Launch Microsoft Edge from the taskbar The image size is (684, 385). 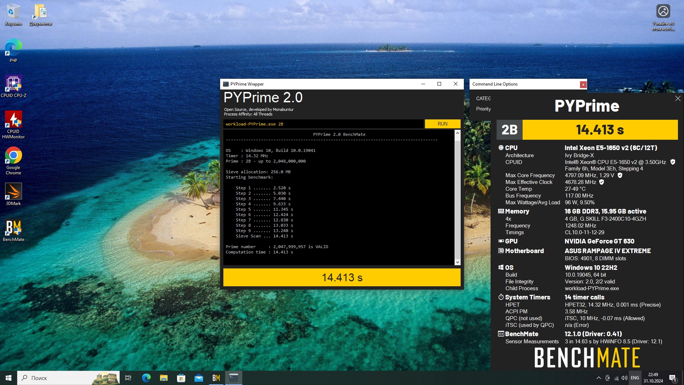point(146,378)
